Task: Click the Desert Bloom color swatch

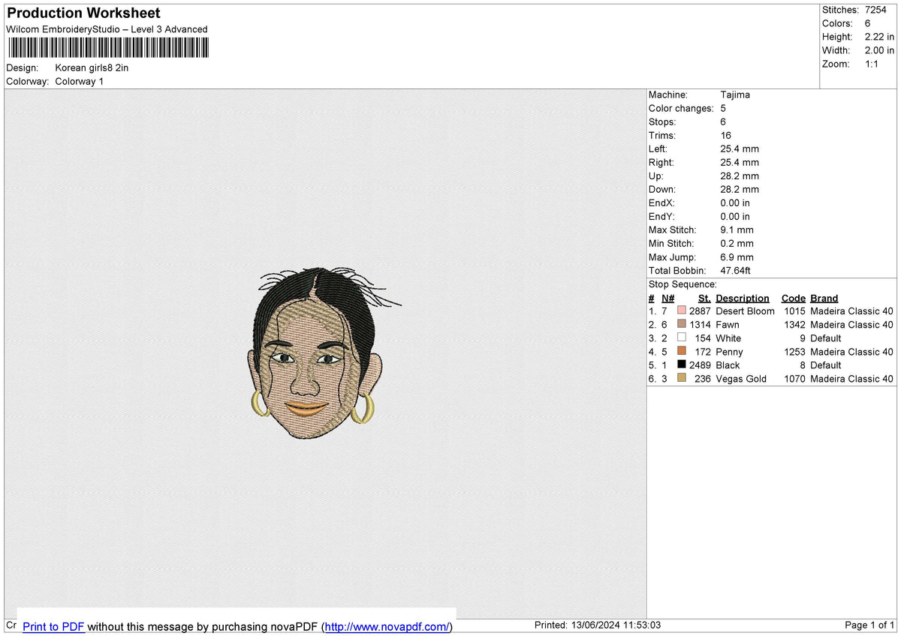Action: point(682,310)
